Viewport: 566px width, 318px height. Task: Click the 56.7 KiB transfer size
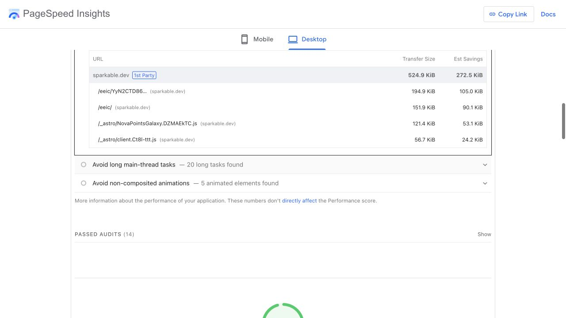[425, 140]
